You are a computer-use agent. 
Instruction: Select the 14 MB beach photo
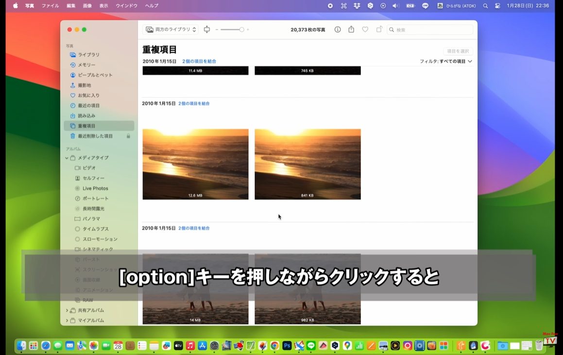[195, 289]
